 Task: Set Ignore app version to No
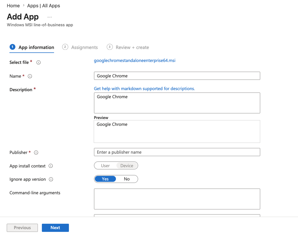(x=127, y=179)
